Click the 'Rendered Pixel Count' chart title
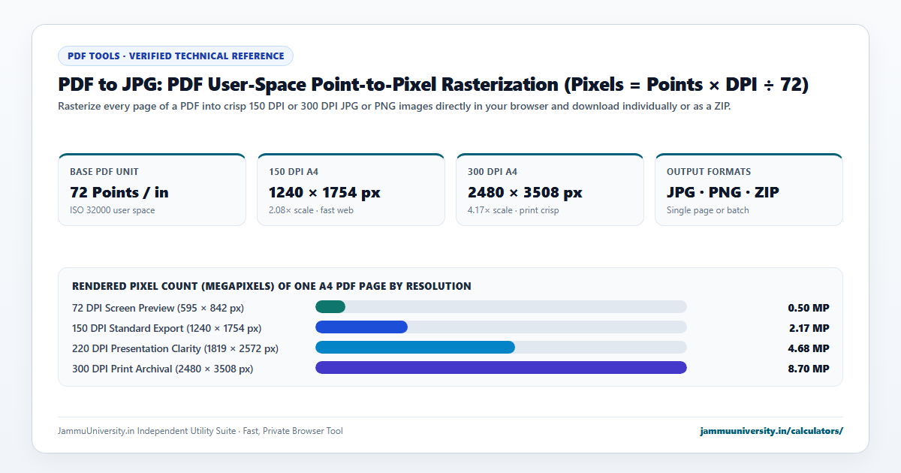Viewport: 901px width, 473px height. 272,286
